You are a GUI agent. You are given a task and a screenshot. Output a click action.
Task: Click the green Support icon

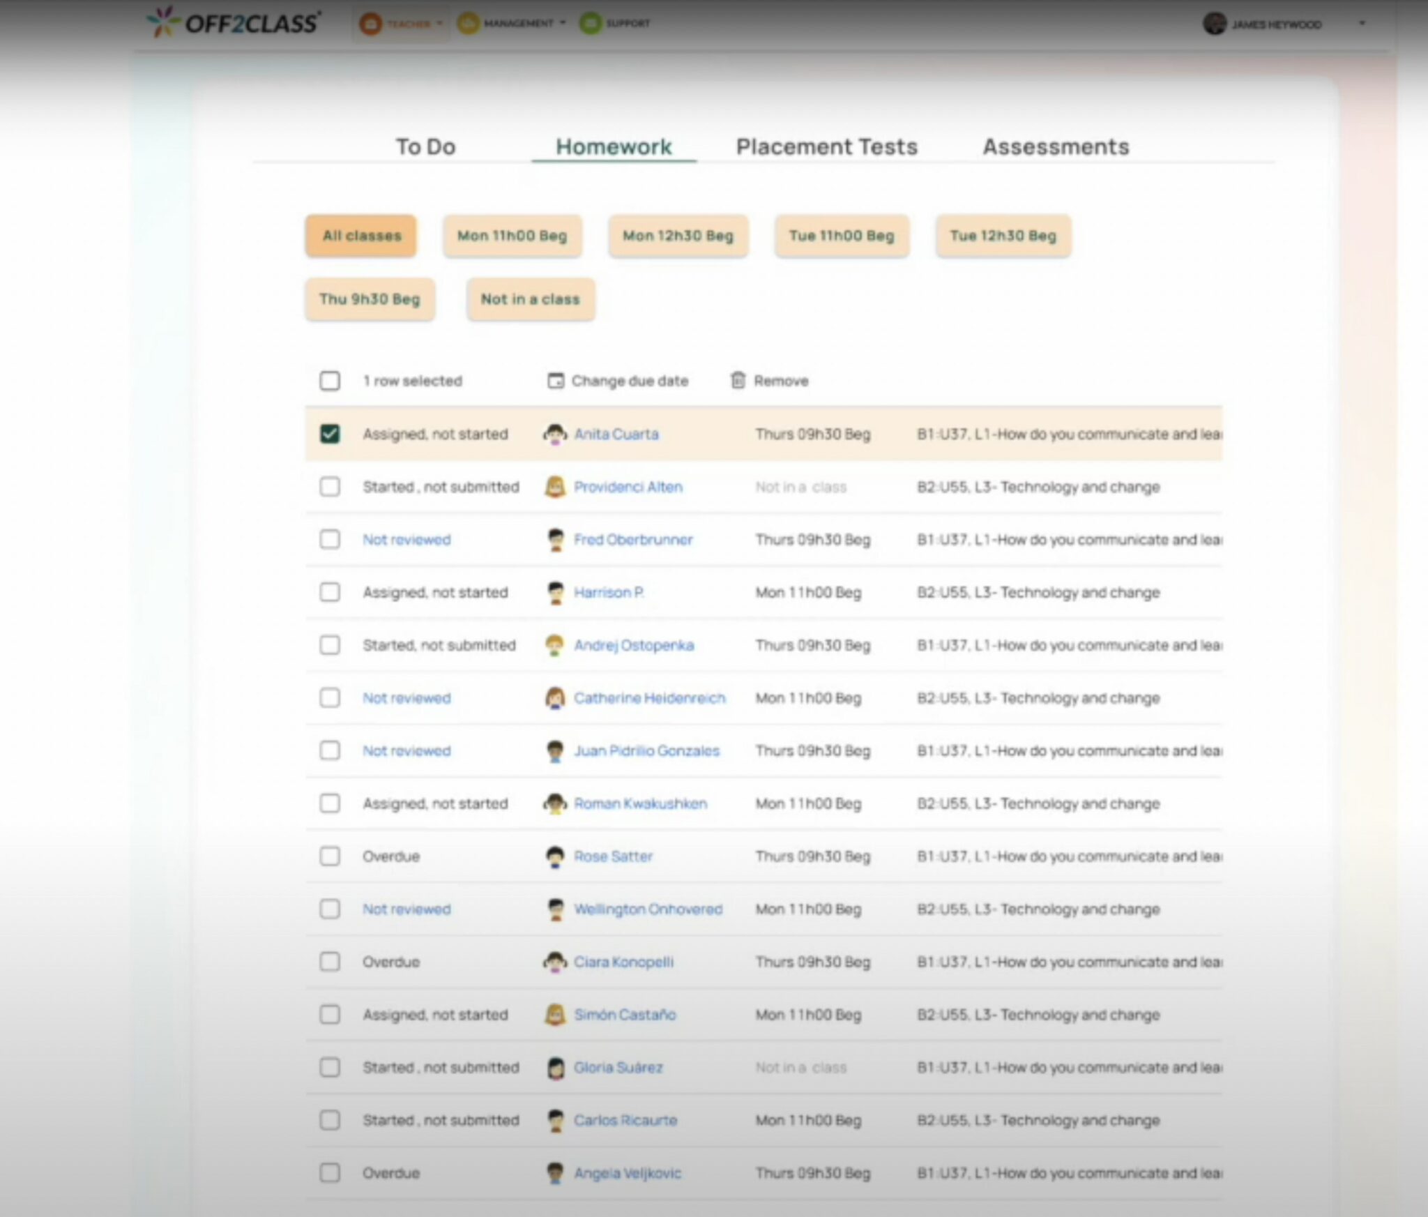(590, 24)
